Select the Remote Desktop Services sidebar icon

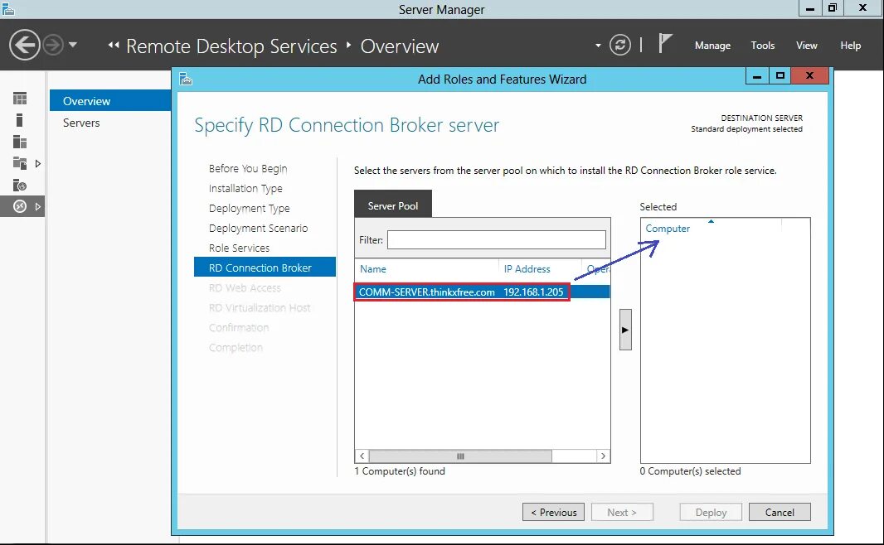[x=20, y=206]
